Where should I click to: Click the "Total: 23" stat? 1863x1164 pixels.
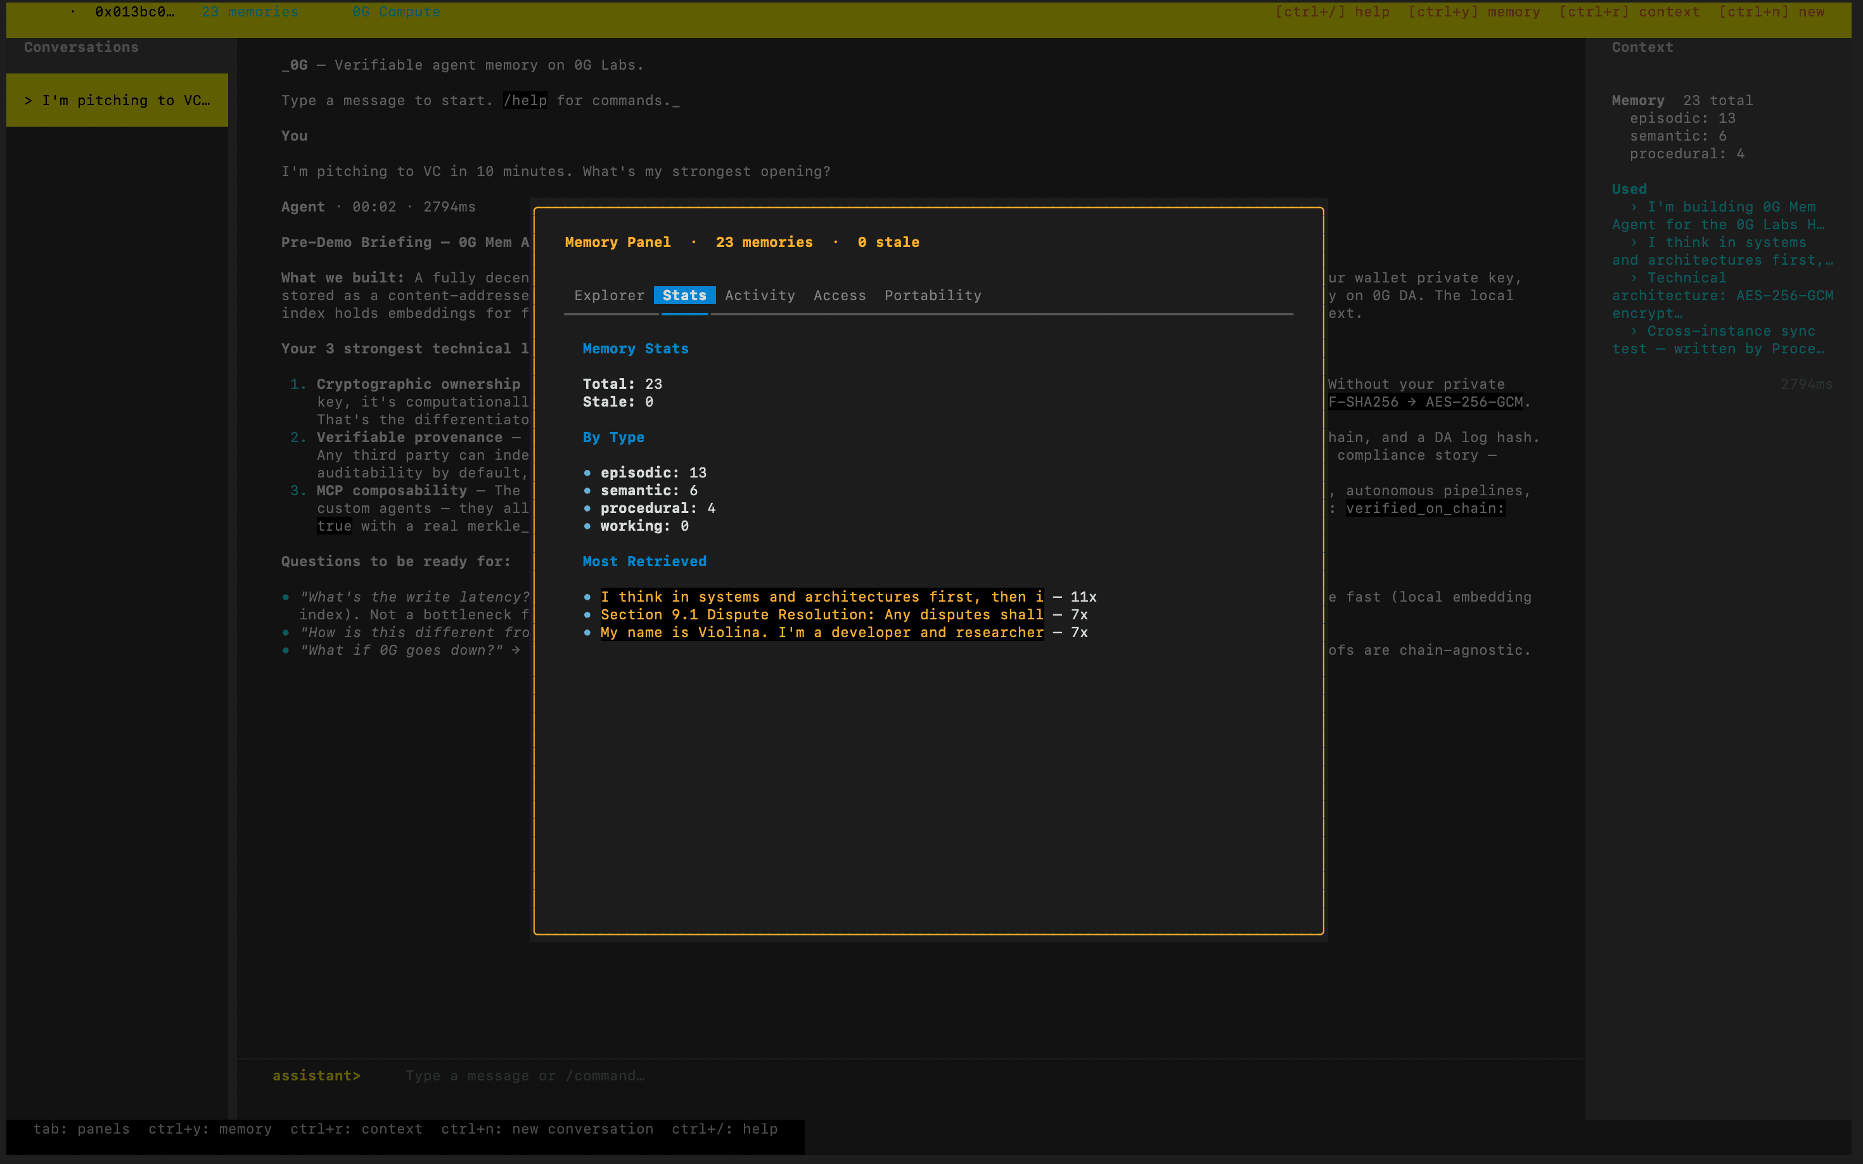coord(622,384)
